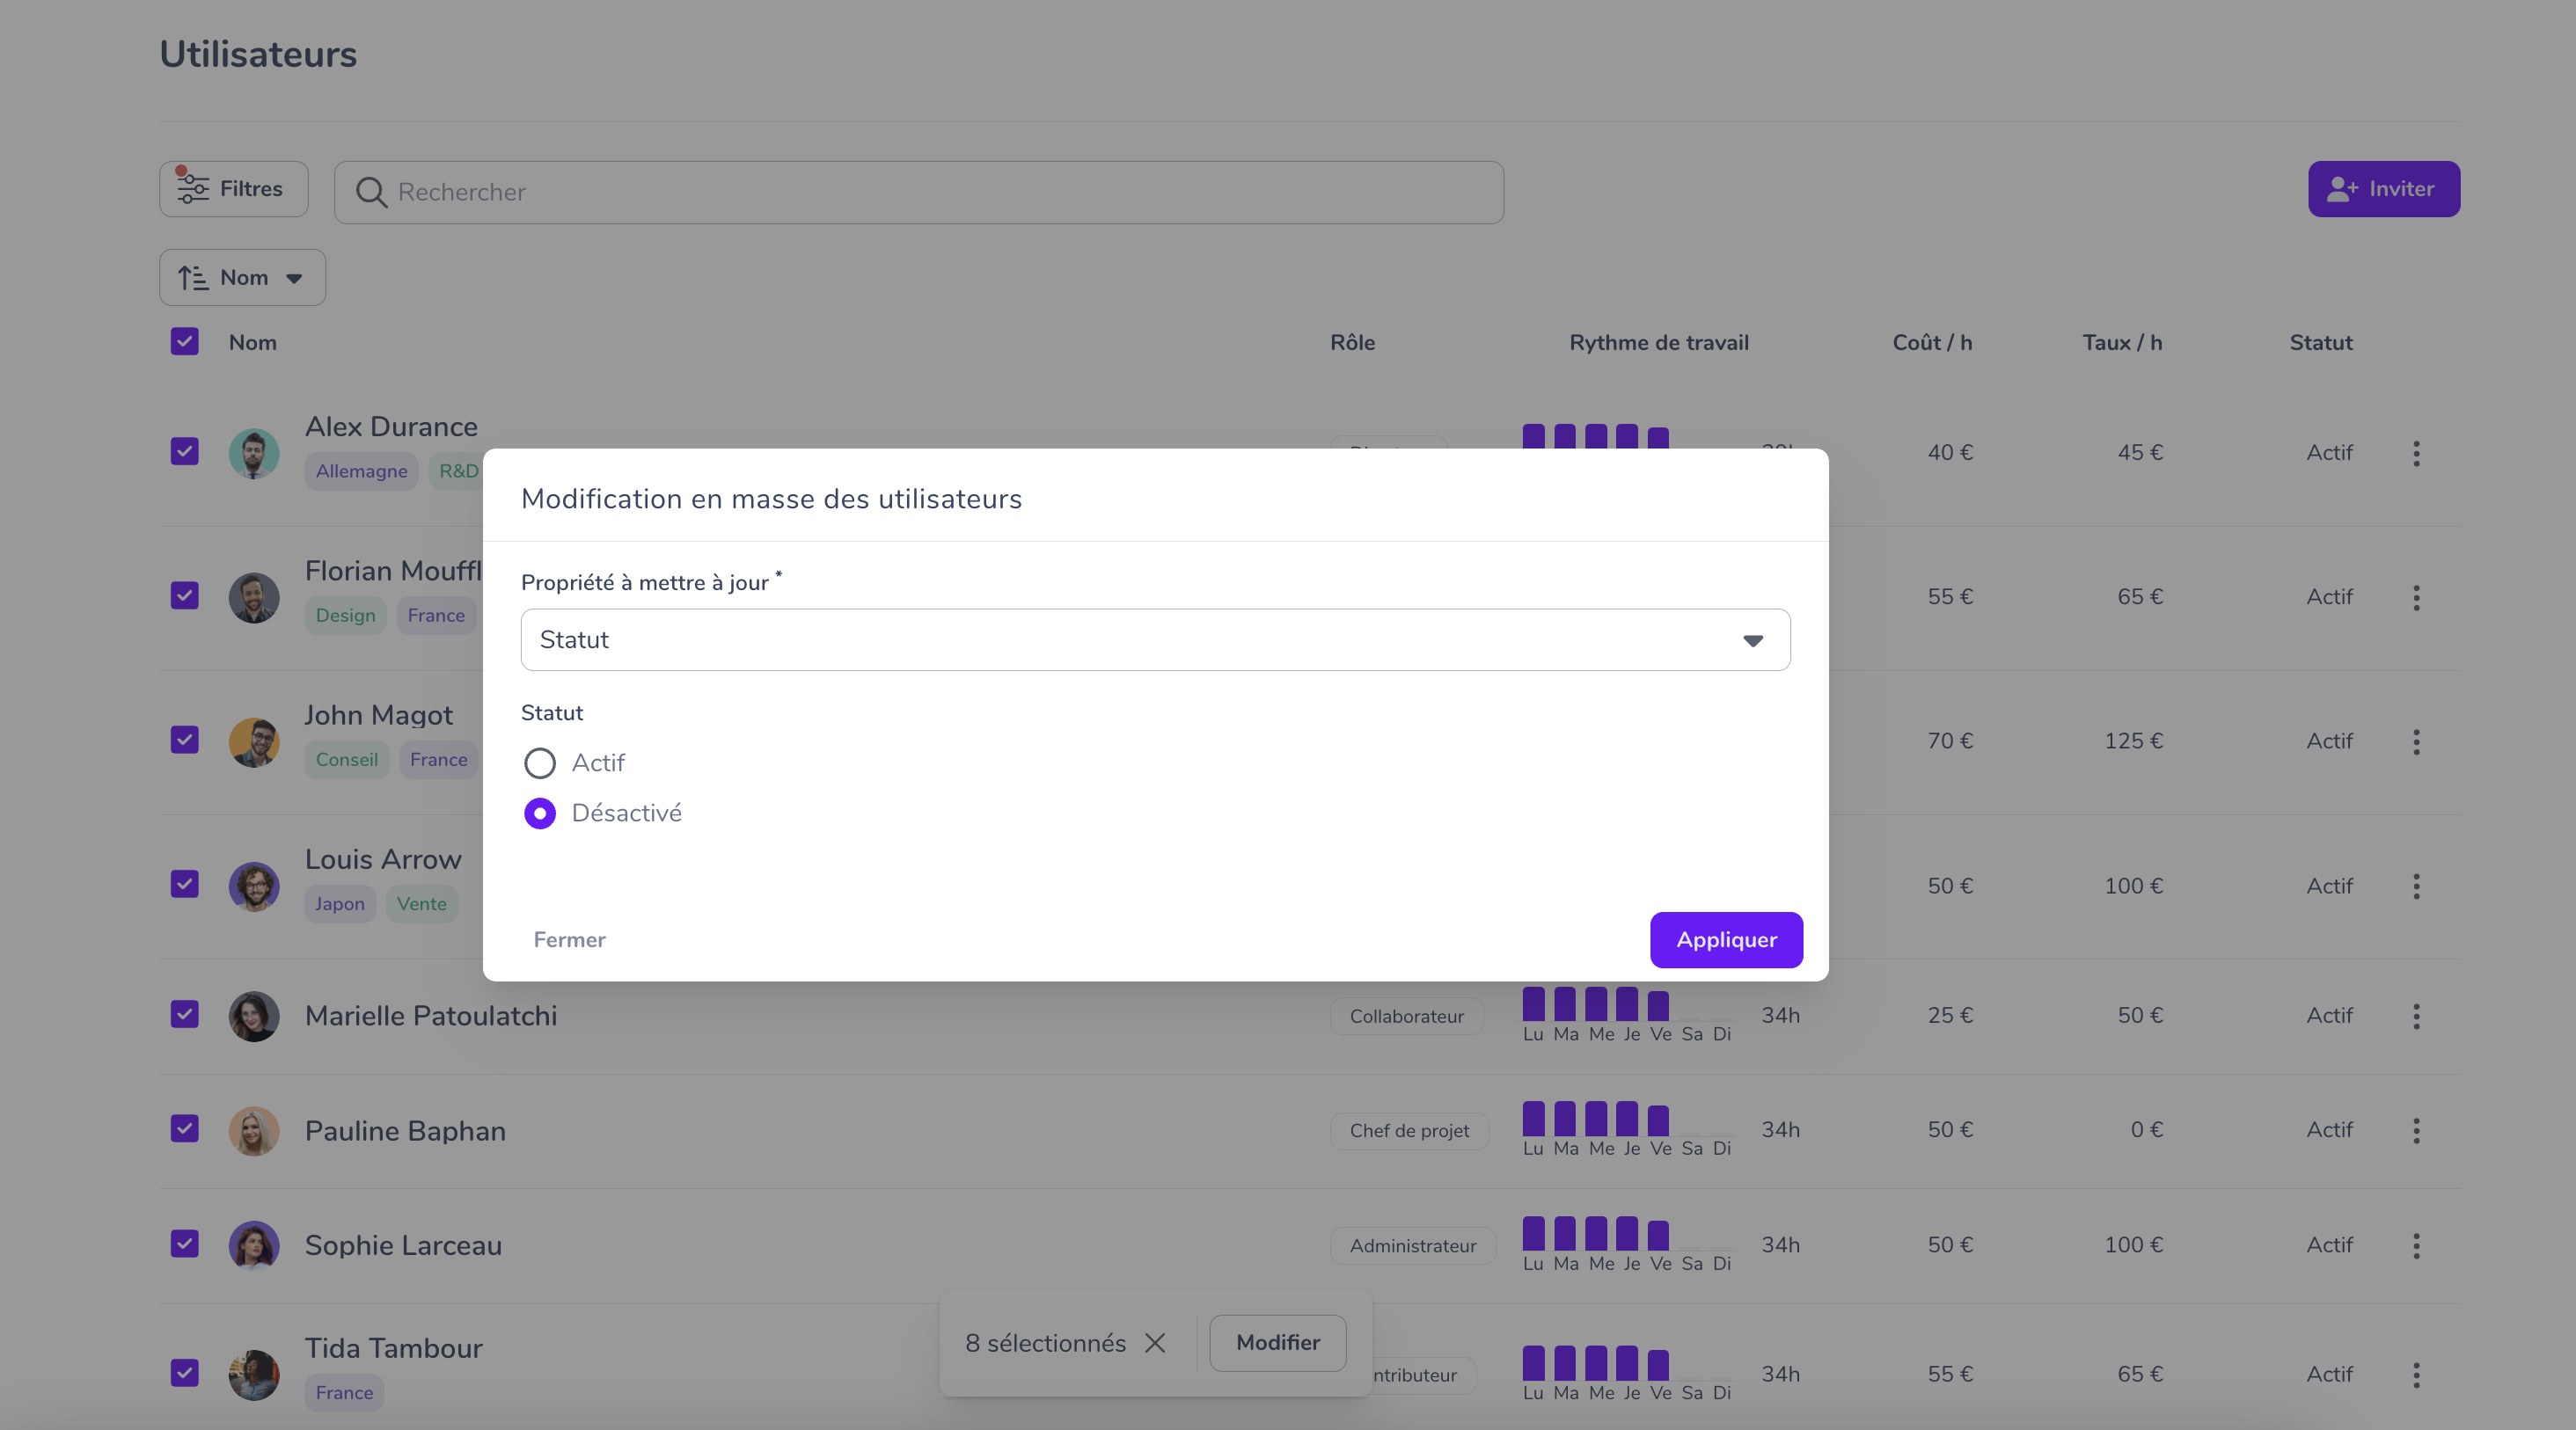Click the 8 sélectionnés label

1045,1343
